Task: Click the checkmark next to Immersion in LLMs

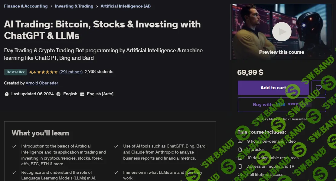Action: click(116, 172)
